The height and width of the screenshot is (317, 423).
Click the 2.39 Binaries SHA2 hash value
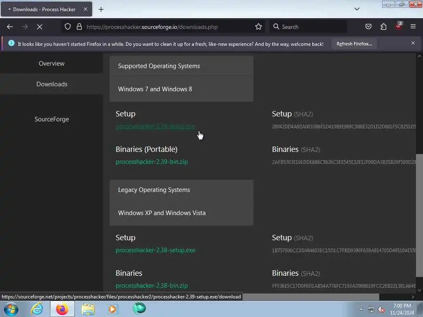tap(344, 162)
